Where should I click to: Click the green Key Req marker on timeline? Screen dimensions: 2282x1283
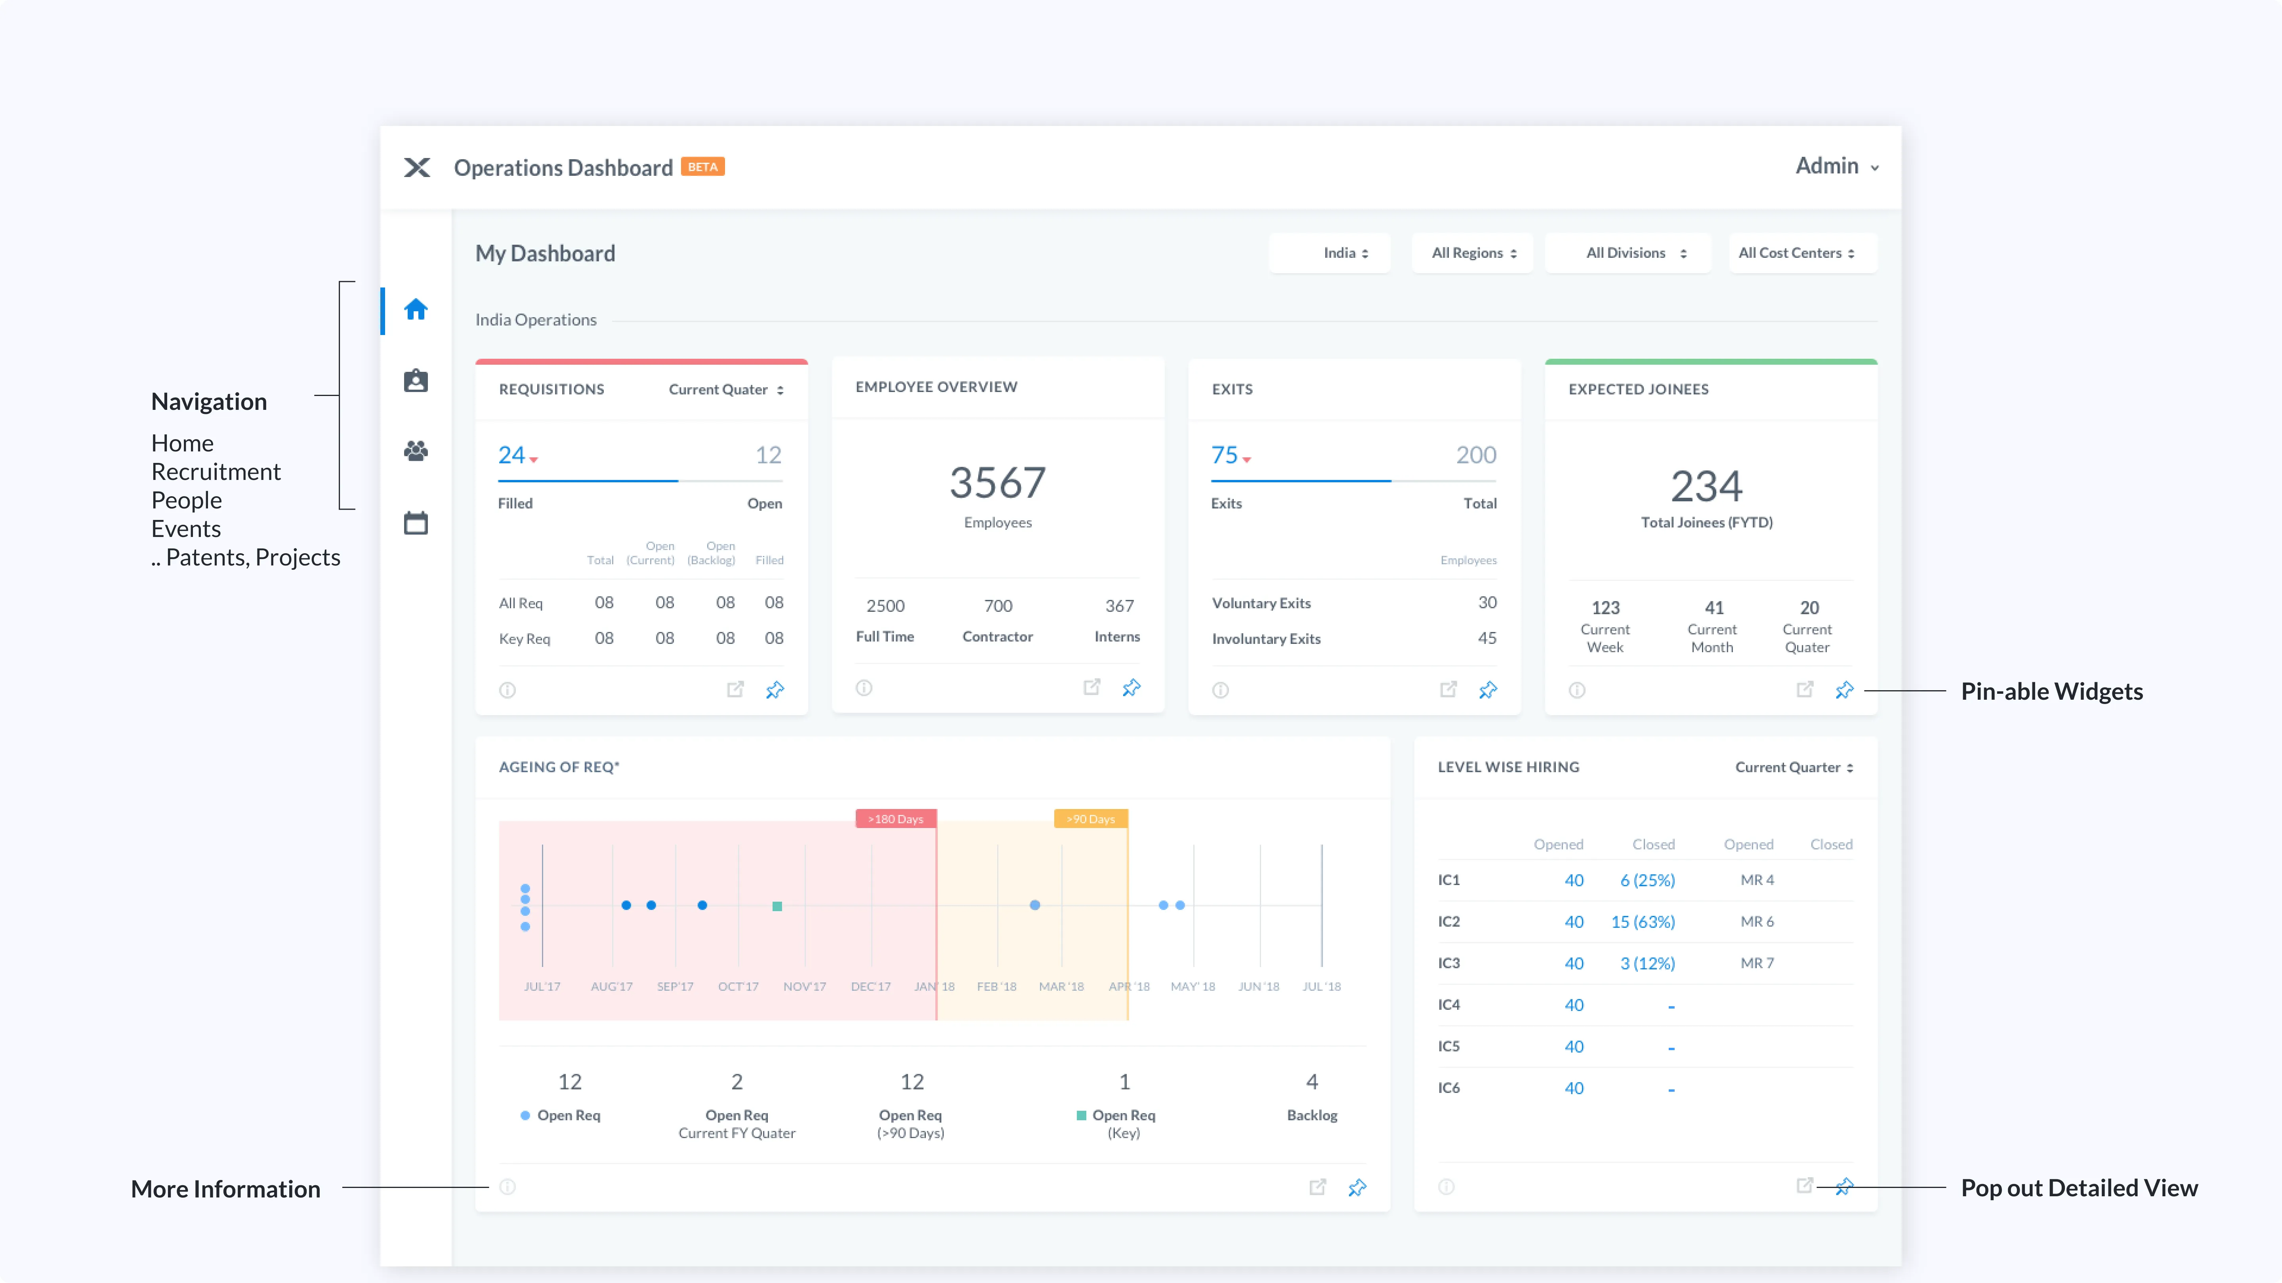(x=777, y=906)
